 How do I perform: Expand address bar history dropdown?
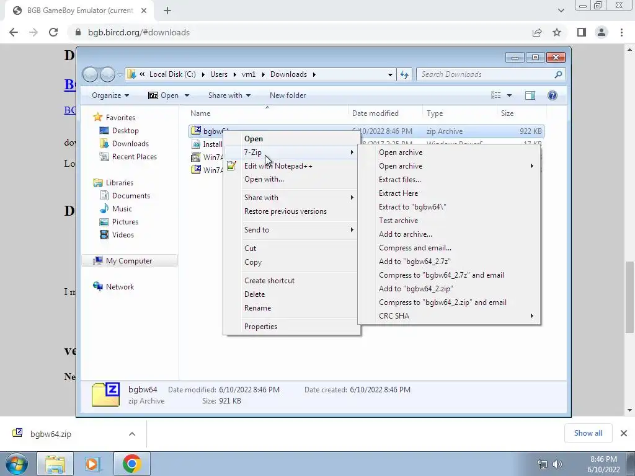pos(390,74)
